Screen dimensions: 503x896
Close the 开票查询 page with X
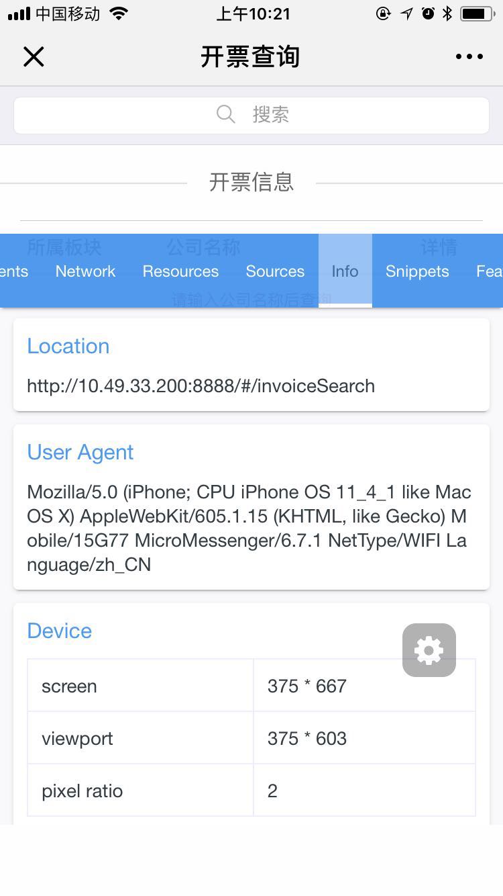click(34, 57)
